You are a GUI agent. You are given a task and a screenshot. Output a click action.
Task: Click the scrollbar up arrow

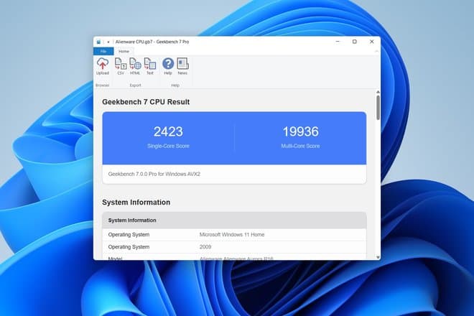pyautogui.click(x=378, y=92)
